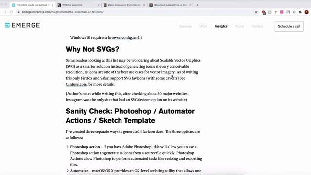
Task: Open the bookmark-shaped extension icon
Action: (288, 12)
